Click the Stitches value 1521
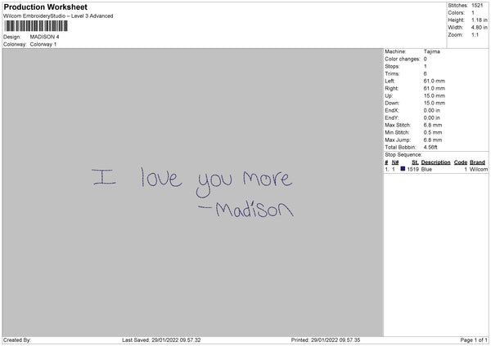This screenshot has height=346, width=491. click(x=477, y=6)
